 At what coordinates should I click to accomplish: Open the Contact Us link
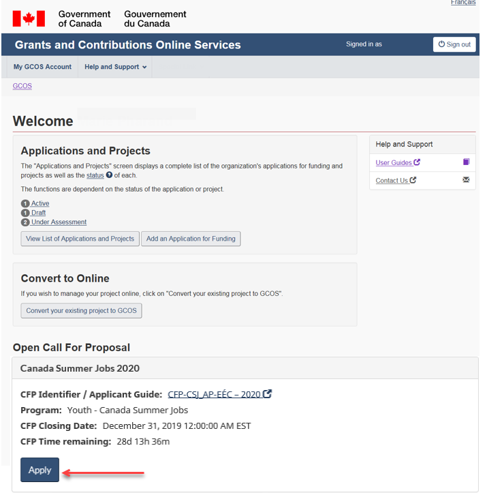click(x=392, y=181)
